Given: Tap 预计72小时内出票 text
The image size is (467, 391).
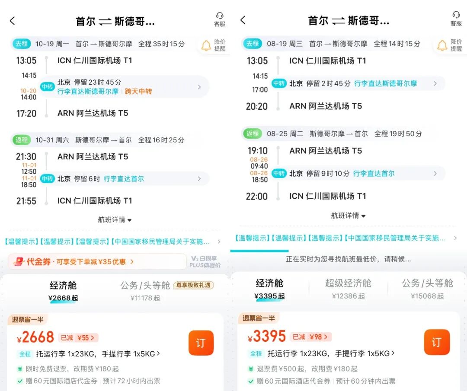Looking at the screenshot, I should click(131, 381).
